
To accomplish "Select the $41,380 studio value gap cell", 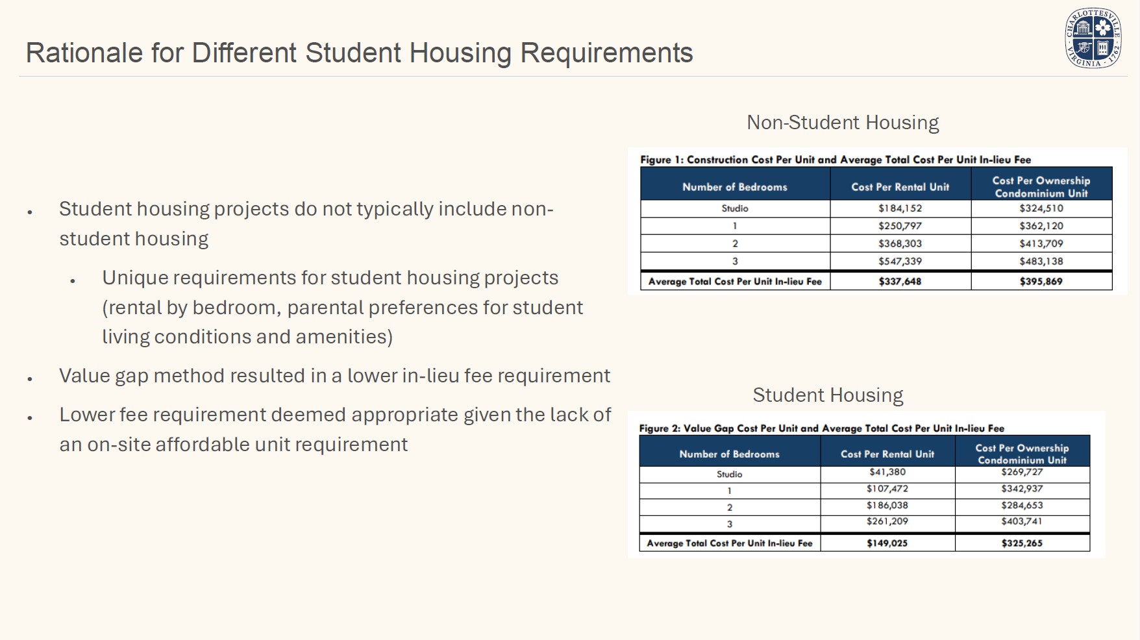I will [x=887, y=473].
